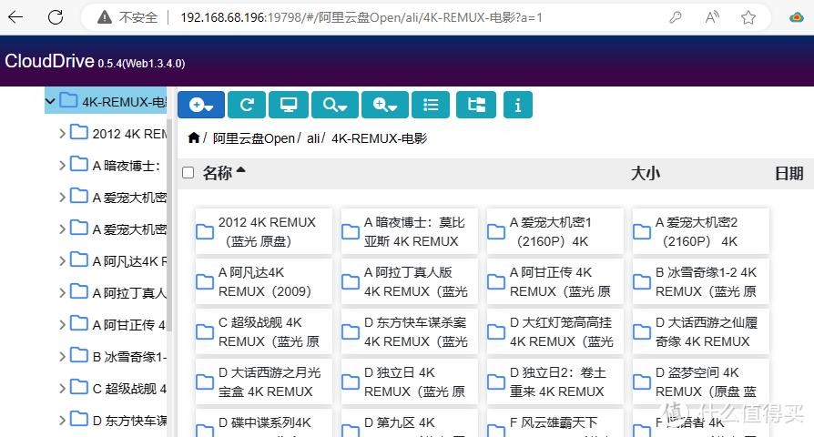Image resolution: width=814 pixels, height=437 pixels.
Task: Collapse the 4K-REMUX-电影 tree node
Action: (x=51, y=101)
